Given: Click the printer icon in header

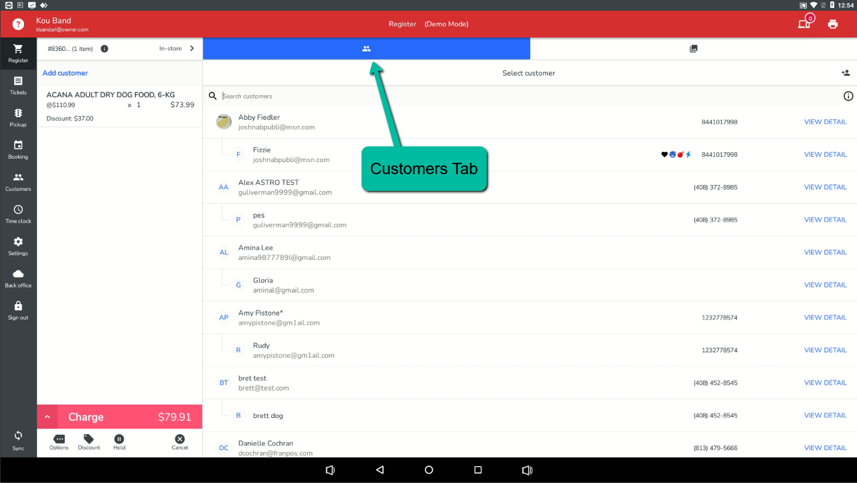Looking at the screenshot, I should tap(832, 24).
